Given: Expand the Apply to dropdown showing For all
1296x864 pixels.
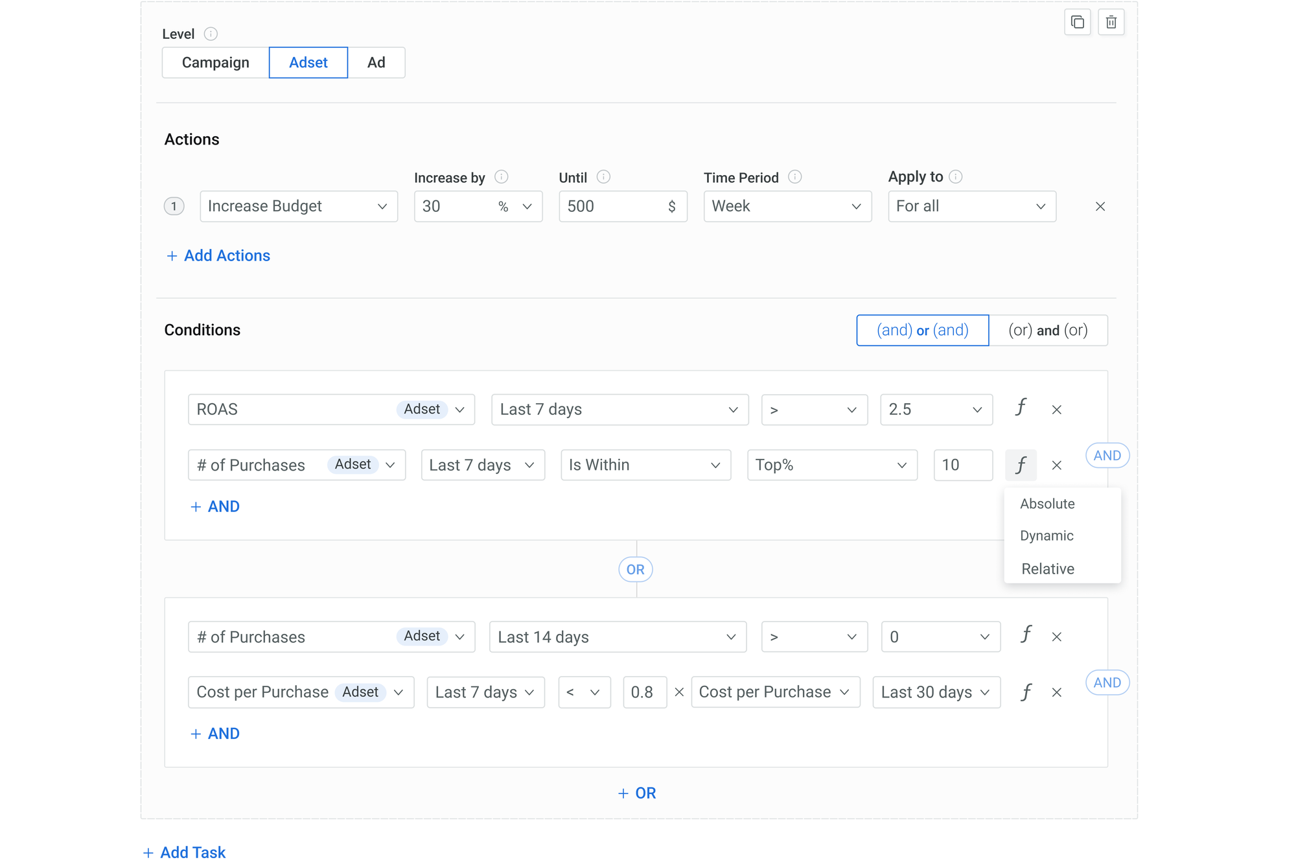Looking at the screenshot, I should click(968, 205).
